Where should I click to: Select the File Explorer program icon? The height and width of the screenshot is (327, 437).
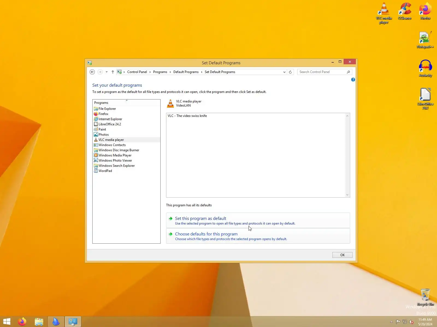(x=96, y=109)
